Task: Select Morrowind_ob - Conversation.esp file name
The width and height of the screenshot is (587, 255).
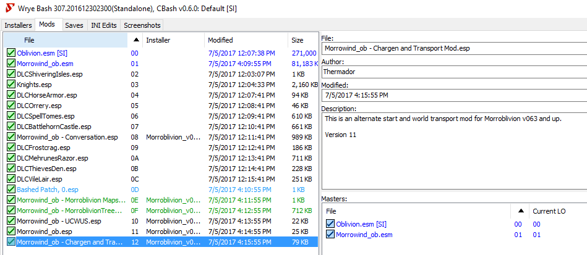Action: [67, 137]
